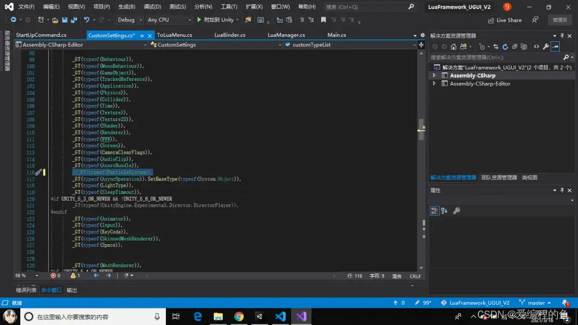Open Properties via the wrench icon
Image resolution: width=578 pixels, height=325 pixels.
[545, 47]
